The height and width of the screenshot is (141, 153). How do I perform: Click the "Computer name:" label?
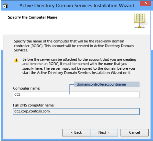(x=27, y=88)
